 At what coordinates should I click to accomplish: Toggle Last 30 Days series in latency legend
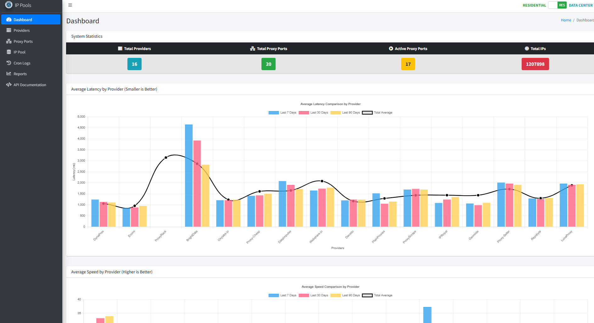tap(313, 113)
